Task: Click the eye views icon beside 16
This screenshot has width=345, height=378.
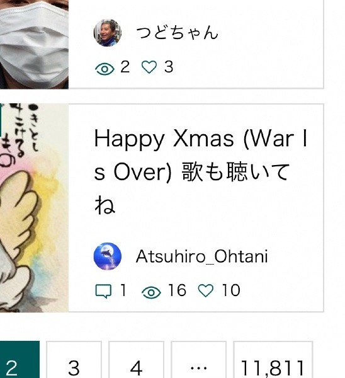Action: [151, 292]
